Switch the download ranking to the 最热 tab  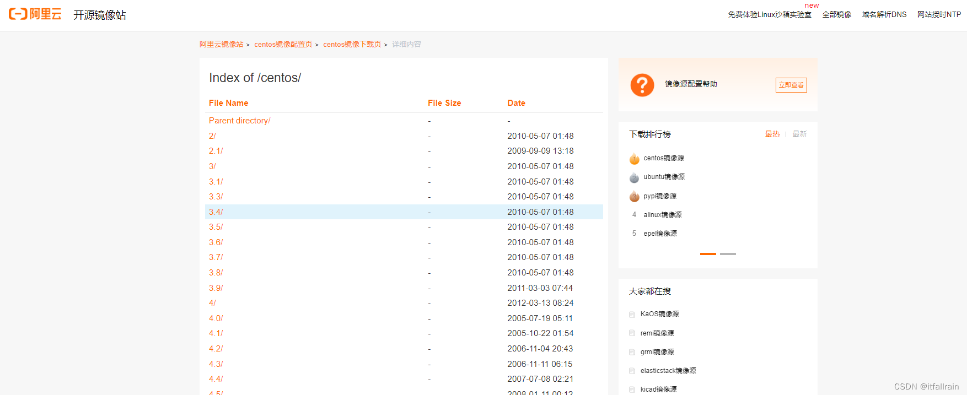(x=772, y=134)
